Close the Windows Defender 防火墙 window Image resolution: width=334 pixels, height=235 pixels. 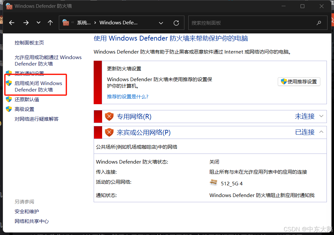tap(322, 6)
